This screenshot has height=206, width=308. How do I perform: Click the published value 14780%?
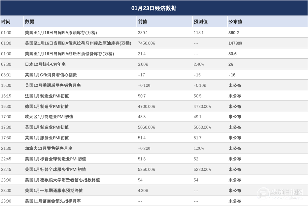(x=235, y=43)
